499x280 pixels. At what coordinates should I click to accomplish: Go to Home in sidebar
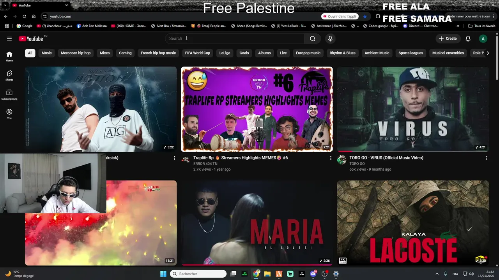pyautogui.click(x=9, y=56)
